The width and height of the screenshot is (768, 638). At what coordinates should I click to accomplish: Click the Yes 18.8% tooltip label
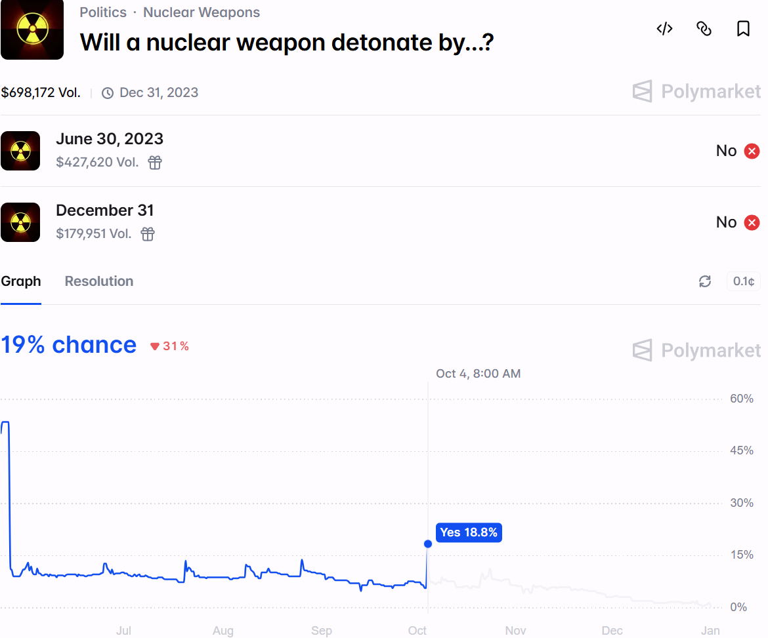(469, 532)
